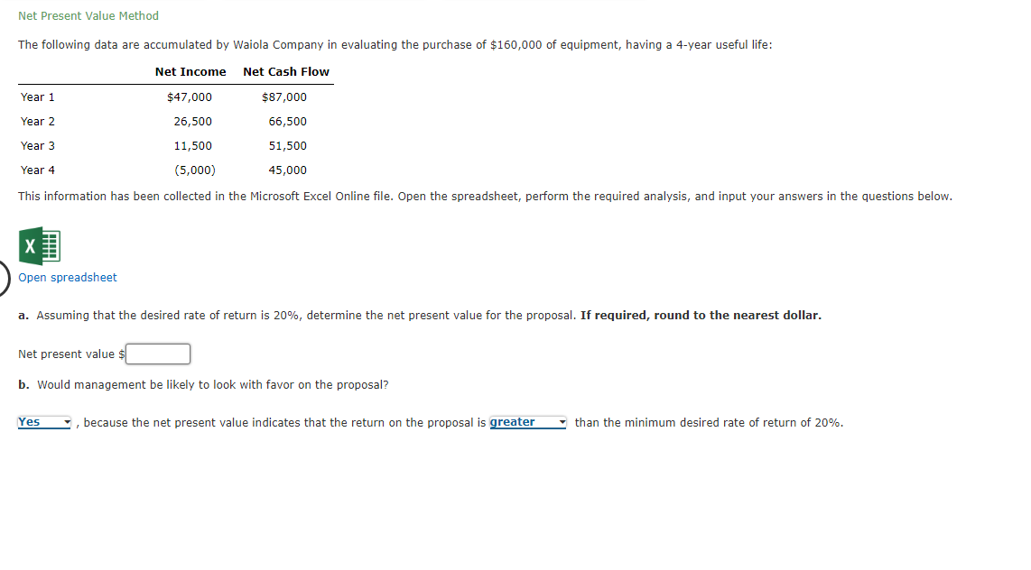Viewport: 1031px width, 570px height.
Task: Select the Year 1 row label
Action: click(x=37, y=97)
